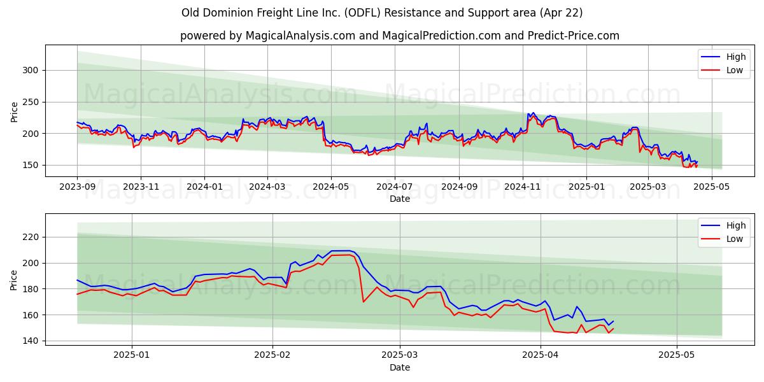The height and width of the screenshot is (382, 764).
Task: Click upper chart y-axis label '150'
Action: tap(32, 165)
